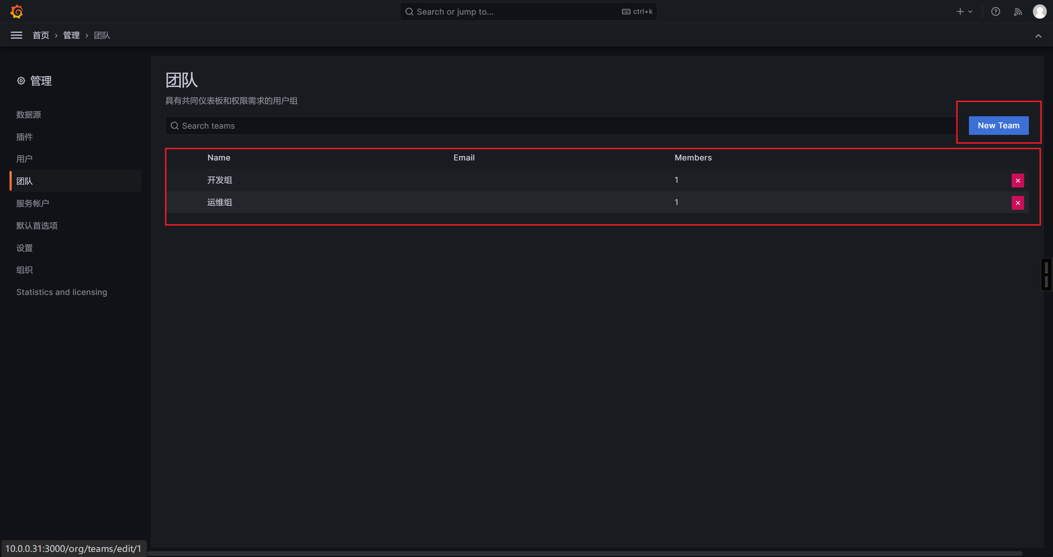Open the 开发组 team name
Viewport: 1053px width, 557px height.
coord(219,180)
